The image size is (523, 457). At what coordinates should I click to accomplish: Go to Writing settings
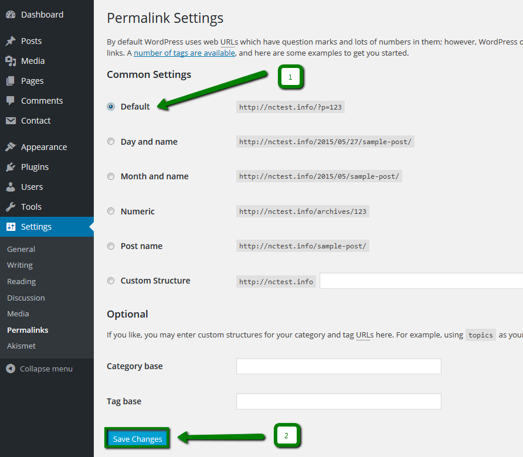click(x=20, y=265)
